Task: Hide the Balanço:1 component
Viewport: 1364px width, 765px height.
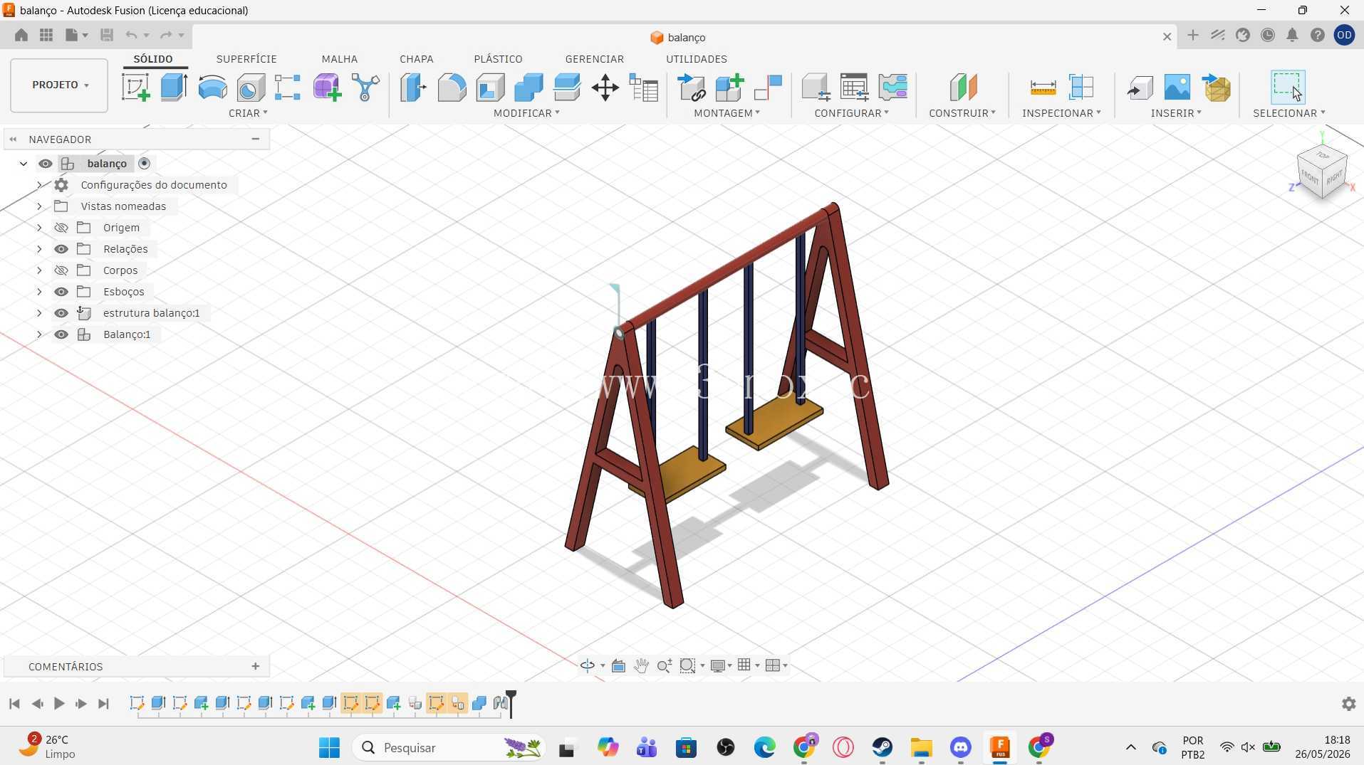Action: [61, 334]
